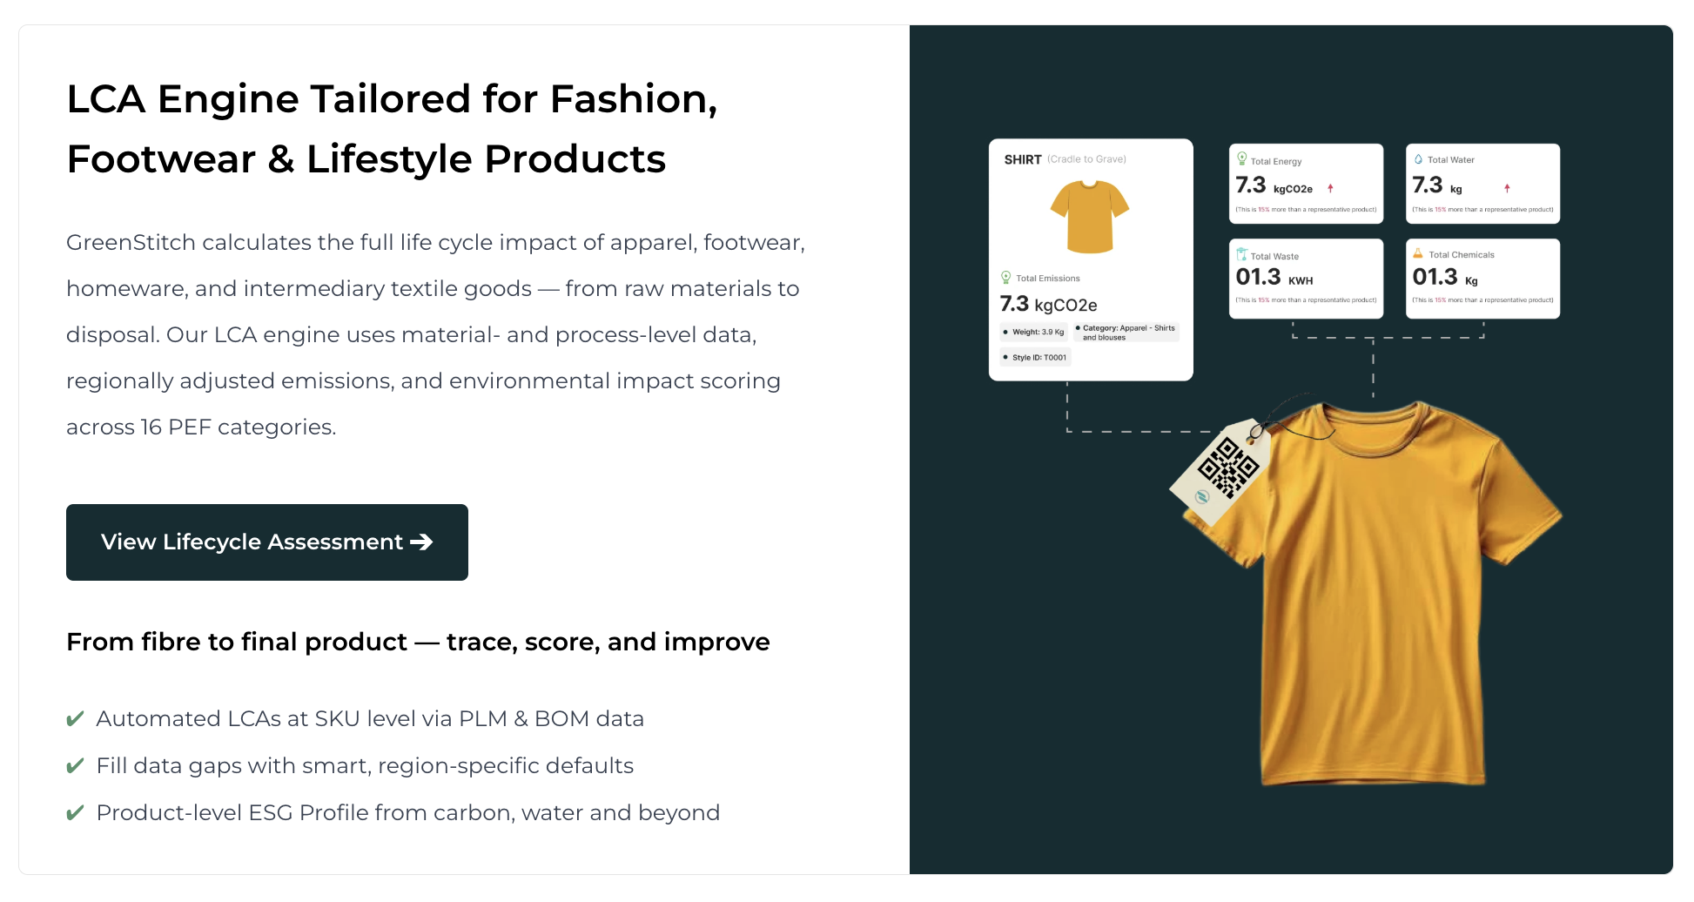Click the Total Emissions lightbulb icon
Image resolution: width=1694 pixels, height=902 pixels.
pyautogui.click(x=1006, y=277)
